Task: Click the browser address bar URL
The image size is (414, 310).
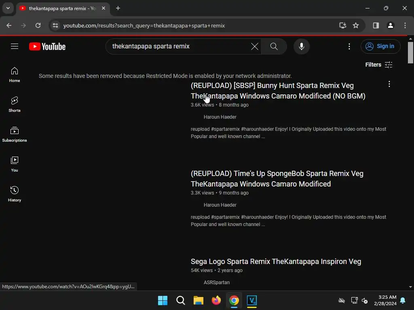Action: (144, 25)
